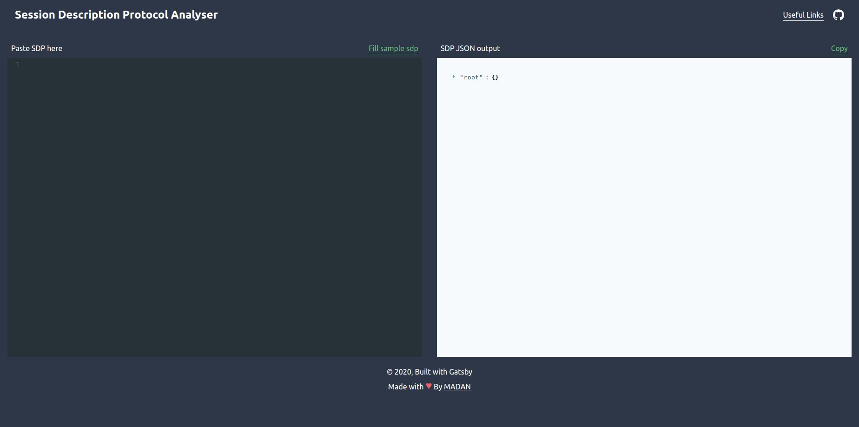The height and width of the screenshot is (427, 859).
Task: Visit the MADAN author link
Action: pyautogui.click(x=457, y=387)
